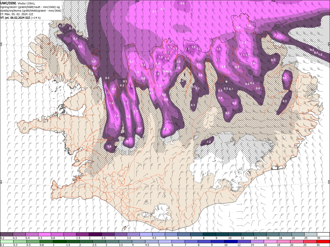Click the snow legend swatch between 0.2 and 0.3
Viewport: 330px width, 247px height.
pos(6,234)
